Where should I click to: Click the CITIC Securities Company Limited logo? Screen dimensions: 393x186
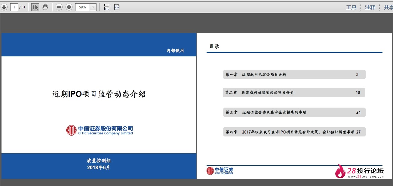[100, 130]
